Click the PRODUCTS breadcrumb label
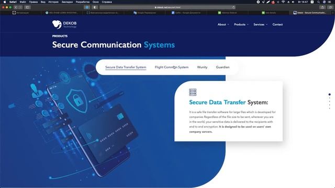This screenshot has height=188, width=335. tap(60, 36)
